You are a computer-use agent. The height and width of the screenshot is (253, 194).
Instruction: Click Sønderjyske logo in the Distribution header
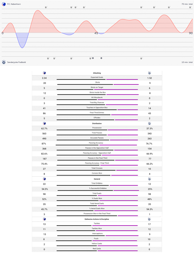tap(149, 123)
